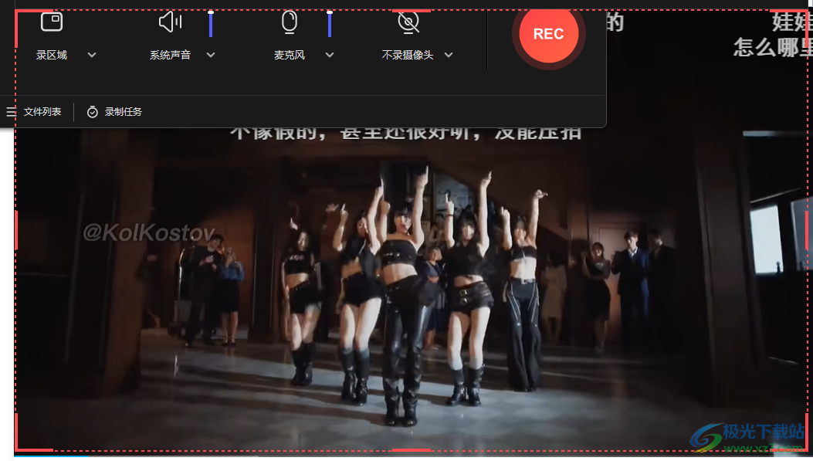Toggle the disabled camera icon

408,22
